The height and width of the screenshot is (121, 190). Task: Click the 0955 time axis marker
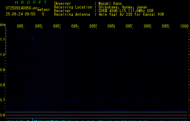tap(93, 26)
